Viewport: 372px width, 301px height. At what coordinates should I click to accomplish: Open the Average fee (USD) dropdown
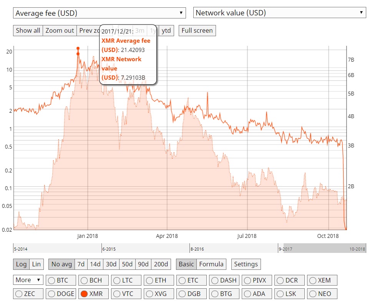click(99, 13)
